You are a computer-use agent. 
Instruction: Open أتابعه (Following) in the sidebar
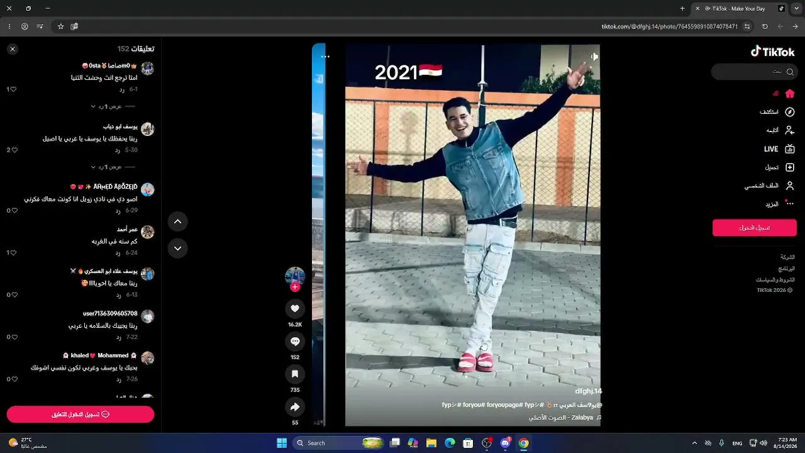780,130
